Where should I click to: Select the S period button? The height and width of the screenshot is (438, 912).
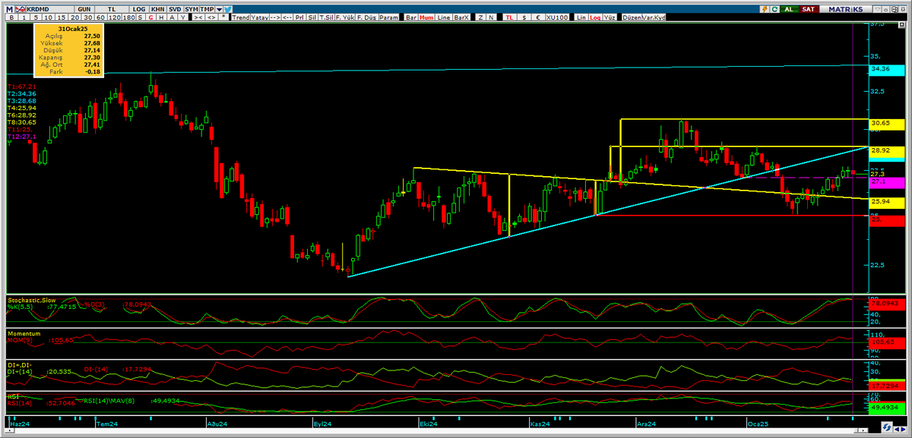click(x=140, y=17)
